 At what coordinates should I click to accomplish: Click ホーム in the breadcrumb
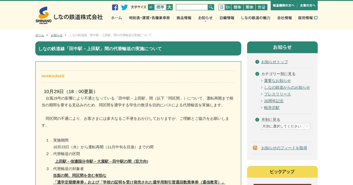40,35
